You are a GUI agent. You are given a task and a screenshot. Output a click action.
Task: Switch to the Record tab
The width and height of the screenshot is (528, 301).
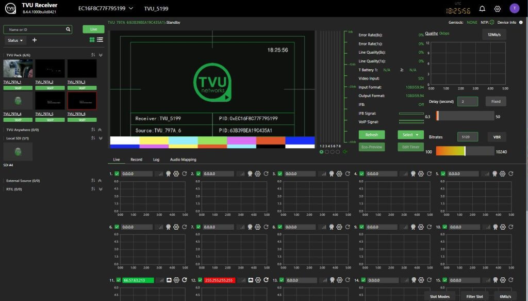(136, 160)
